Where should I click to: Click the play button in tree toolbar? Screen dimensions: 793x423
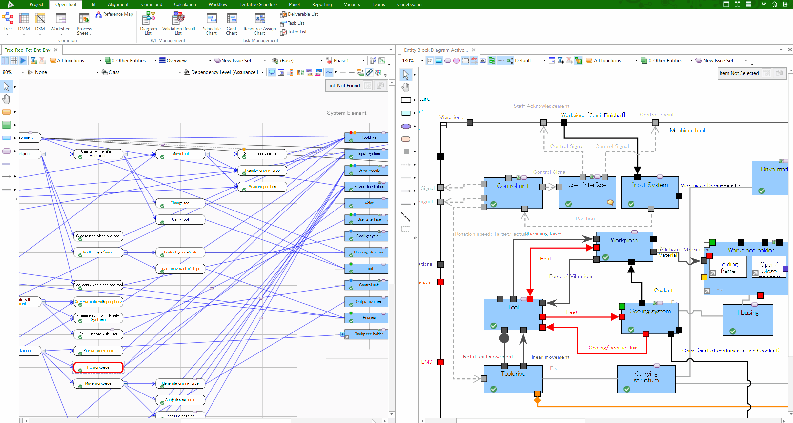[23, 60]
